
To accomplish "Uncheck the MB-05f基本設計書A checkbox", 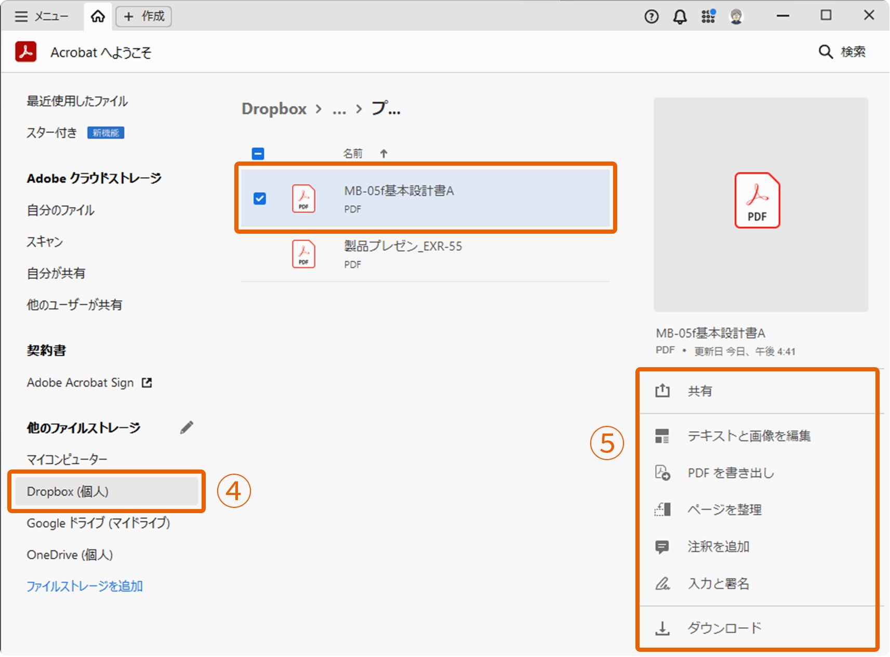I will pyautogui.click(x=260, y=198).
